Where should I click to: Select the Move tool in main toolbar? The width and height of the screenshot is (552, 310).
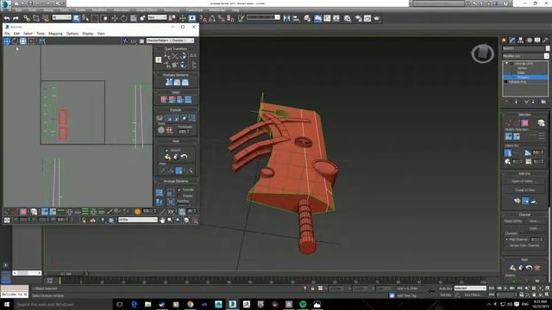click(x=115, y=18)
